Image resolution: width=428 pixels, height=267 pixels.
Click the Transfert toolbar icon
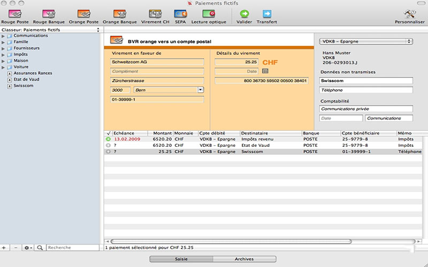tap(267, 14)
